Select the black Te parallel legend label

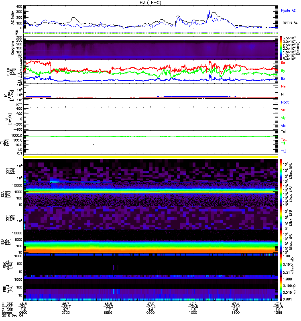coord(284,132)
